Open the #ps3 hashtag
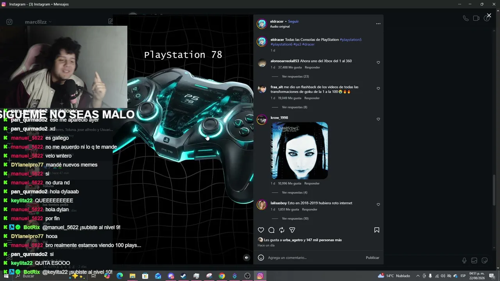Viewport: 500px width, 281px height. tap(297, 44)
